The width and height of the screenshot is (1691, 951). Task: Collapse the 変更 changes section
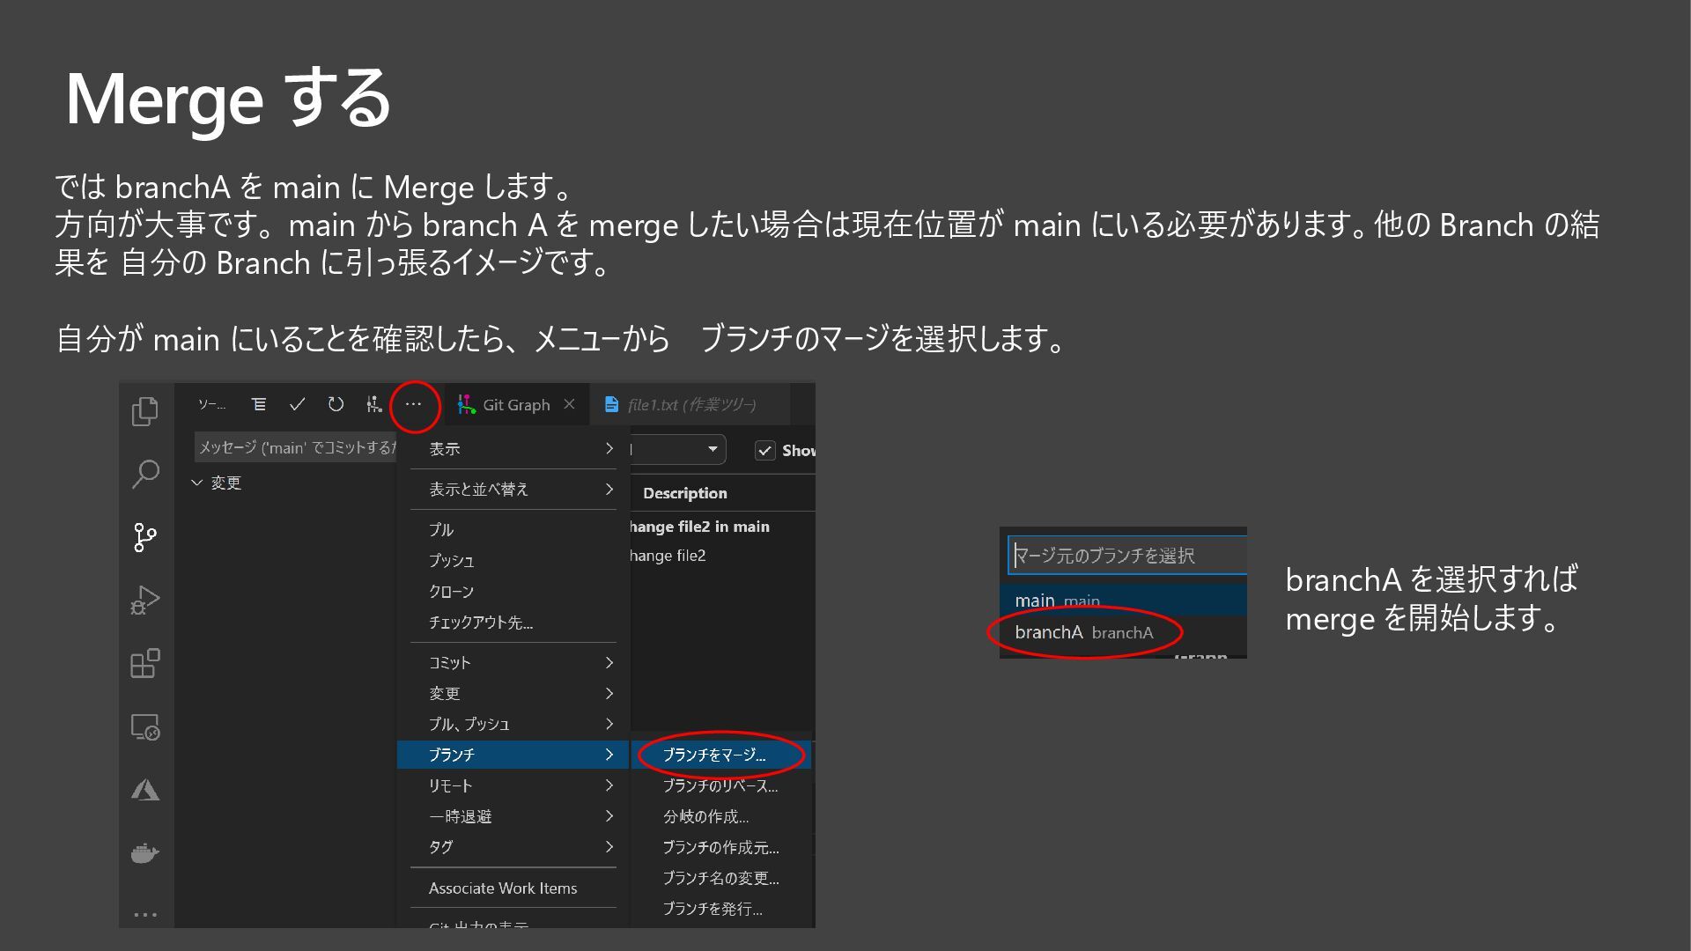(x=197, y=483)
